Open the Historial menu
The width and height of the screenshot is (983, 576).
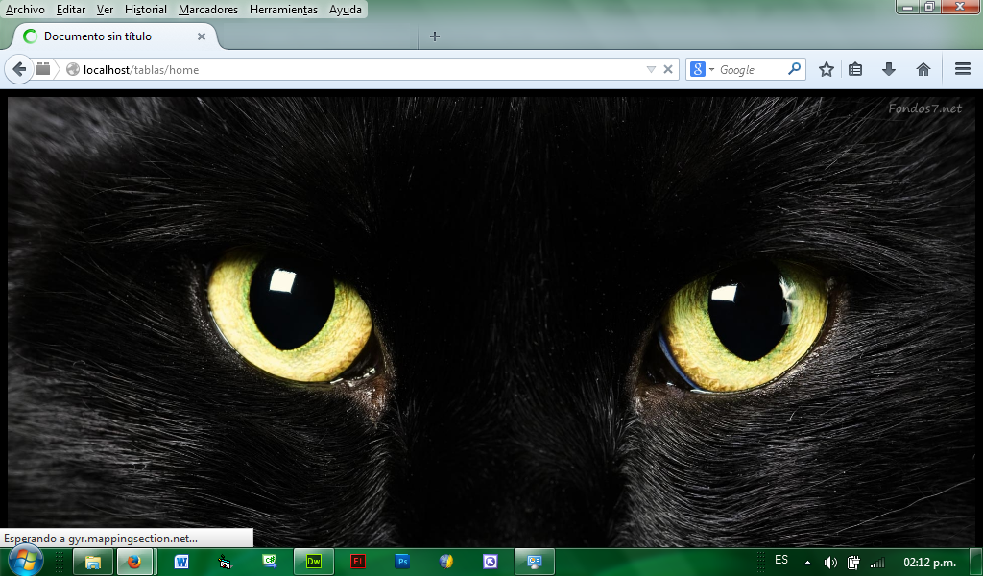pos(146,10)
